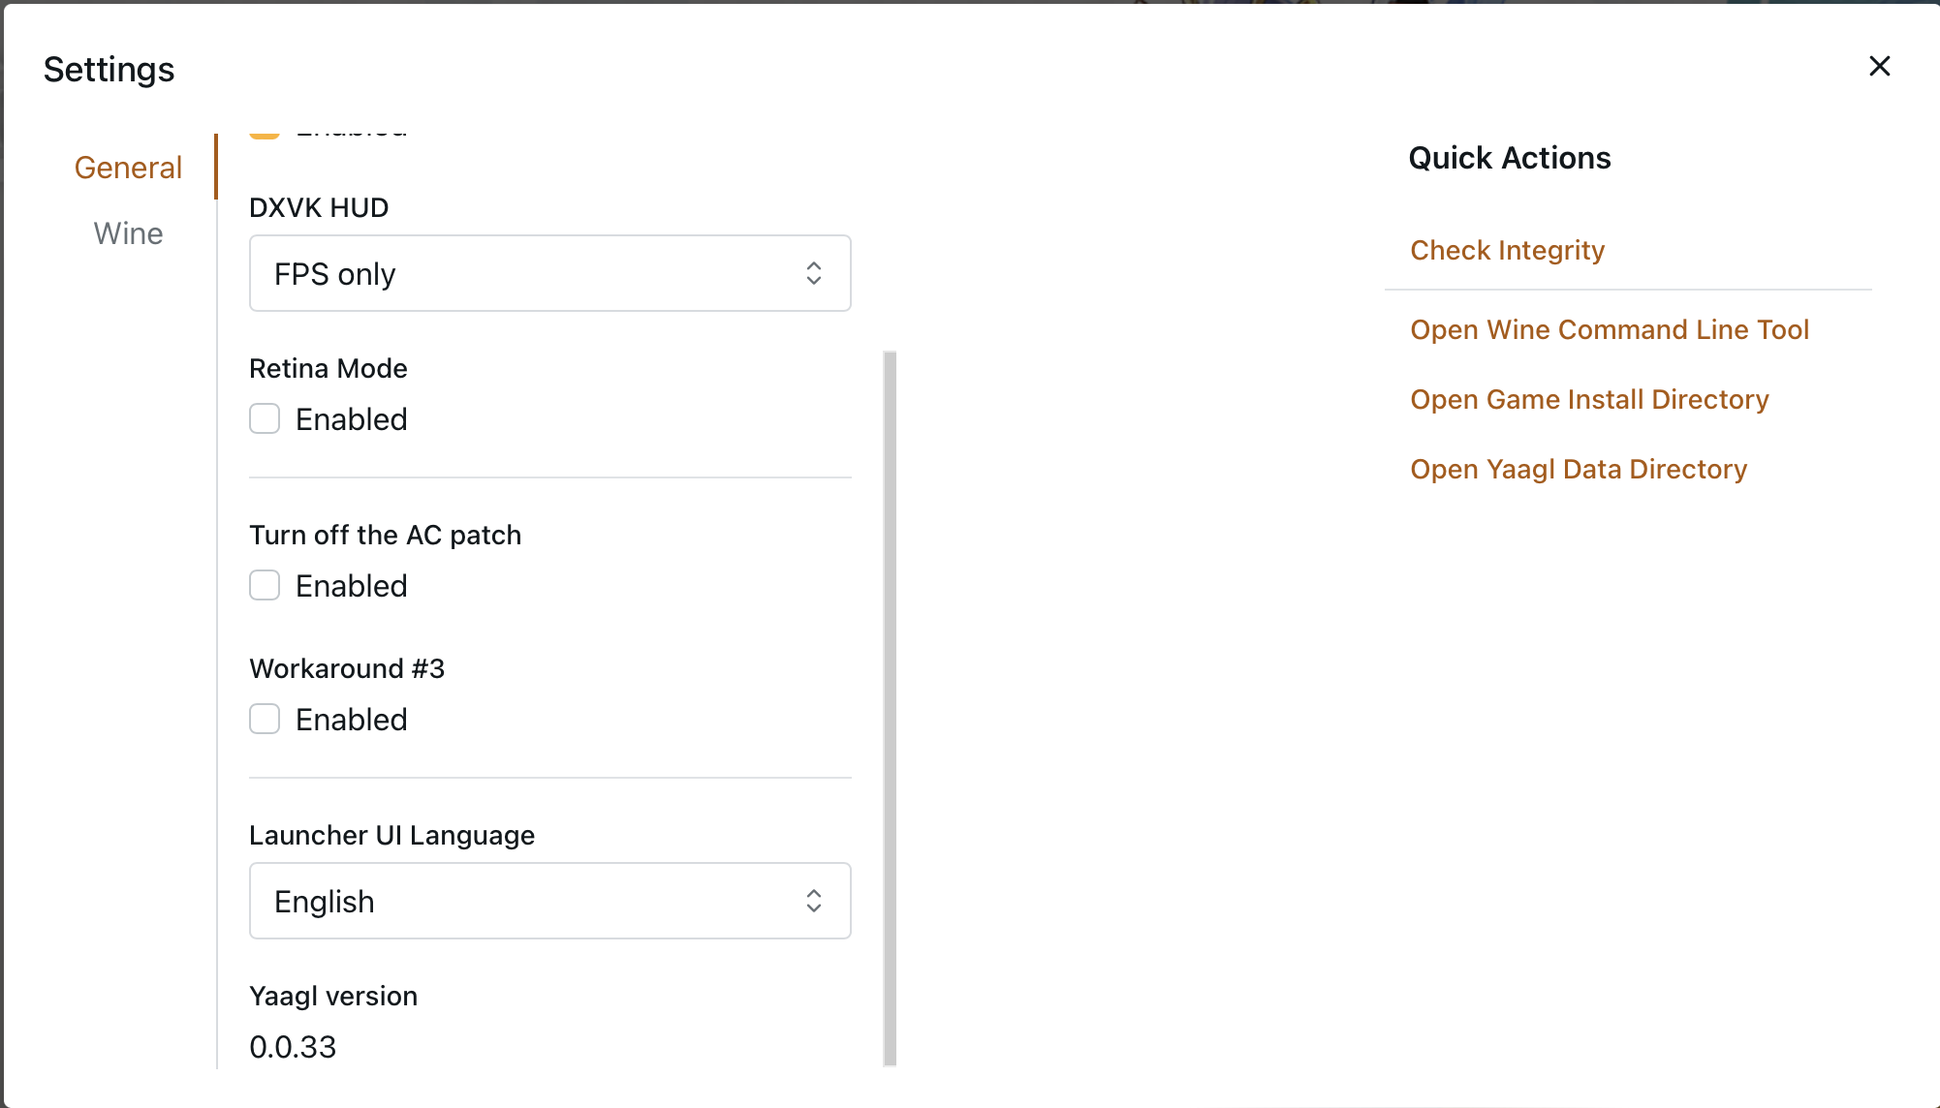Viewport: 1940px width, 1108px height.
Task: Toggle the partially hidden orange checkbox at top
Action: [265, 135]
